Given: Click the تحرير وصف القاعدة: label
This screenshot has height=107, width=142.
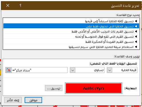Looking at the screenshot, I should (x=127, y=56).
